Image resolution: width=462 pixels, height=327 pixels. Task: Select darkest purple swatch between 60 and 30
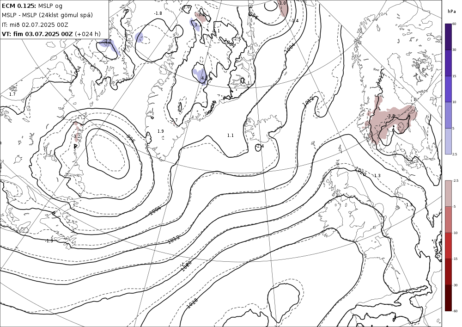point(448,37)
